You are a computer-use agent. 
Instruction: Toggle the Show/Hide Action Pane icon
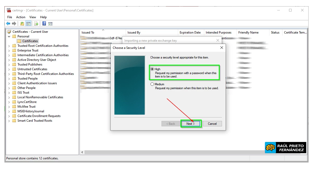point(50,24)
